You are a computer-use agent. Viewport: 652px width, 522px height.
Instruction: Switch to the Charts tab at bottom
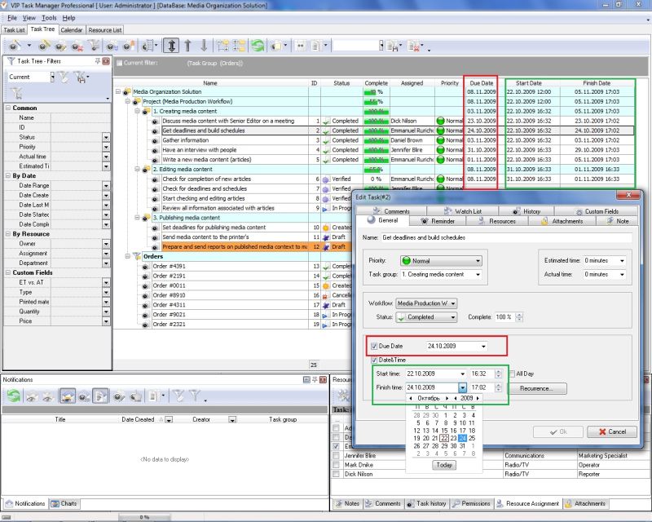coord(64,503)
